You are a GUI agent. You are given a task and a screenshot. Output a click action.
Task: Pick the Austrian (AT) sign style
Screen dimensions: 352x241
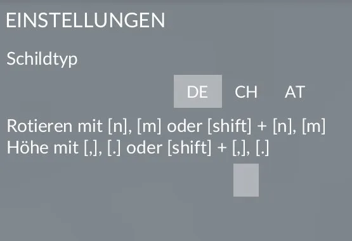pos(295,91)
